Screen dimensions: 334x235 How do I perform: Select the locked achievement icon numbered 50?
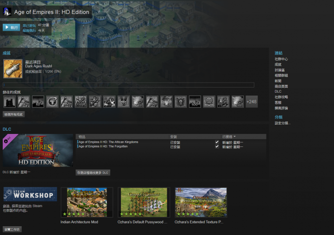(x=38, y=102)
